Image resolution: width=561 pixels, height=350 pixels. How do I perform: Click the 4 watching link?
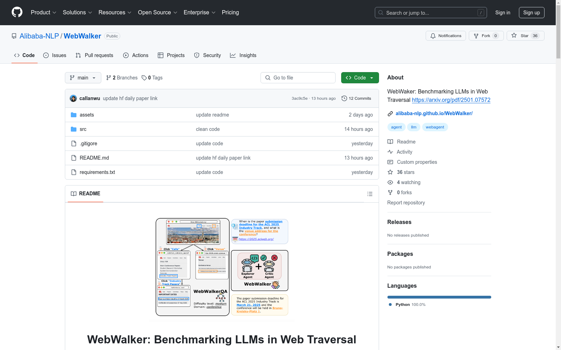point(404,182)
